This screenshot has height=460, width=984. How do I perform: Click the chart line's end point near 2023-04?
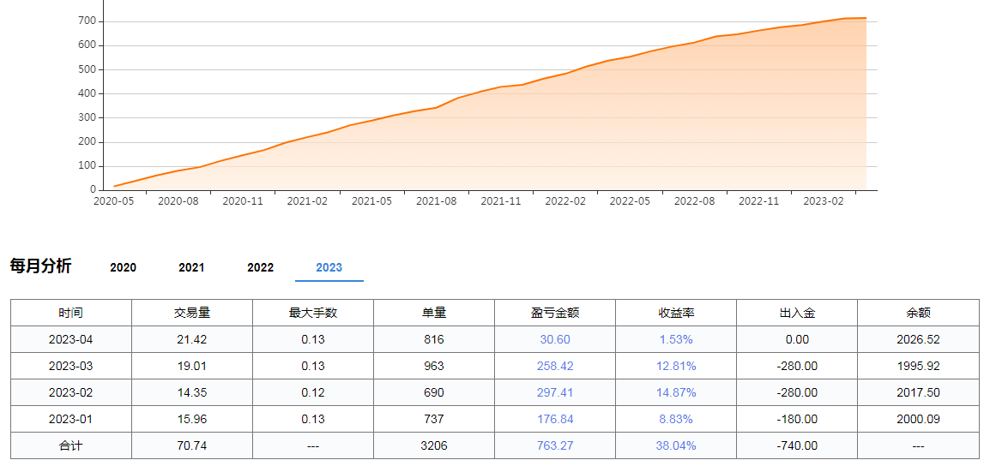(866, 18)
